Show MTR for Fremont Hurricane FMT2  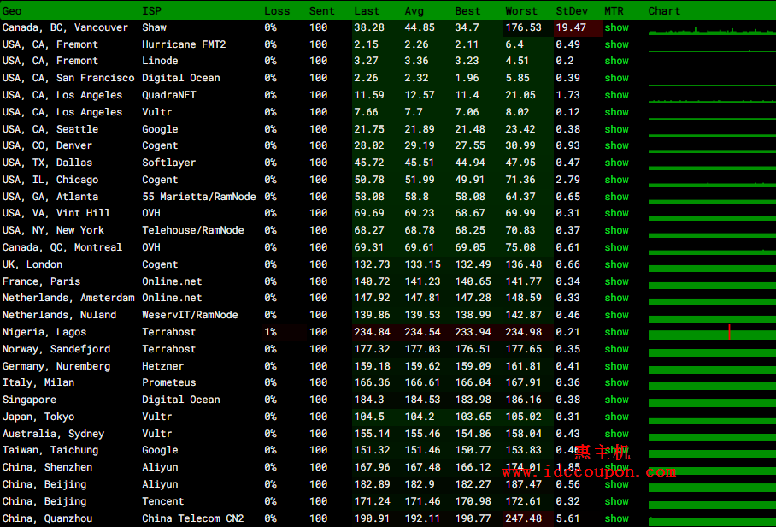point(617,44)
